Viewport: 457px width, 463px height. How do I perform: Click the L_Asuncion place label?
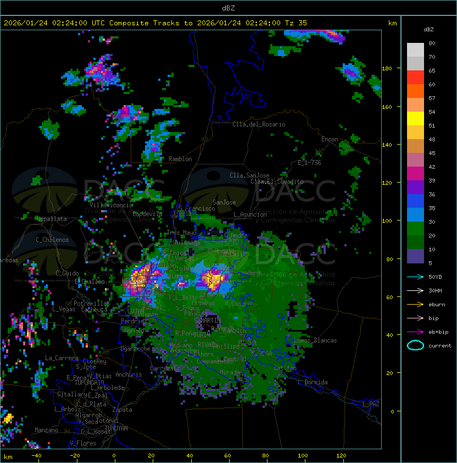coord(250,214)
